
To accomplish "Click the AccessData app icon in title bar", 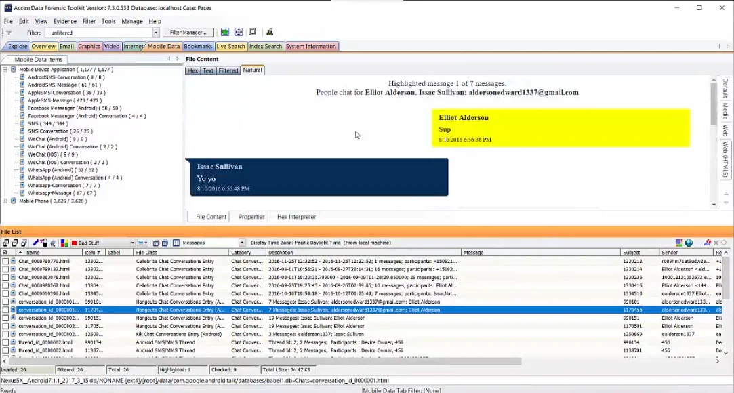I will (7, 8).
